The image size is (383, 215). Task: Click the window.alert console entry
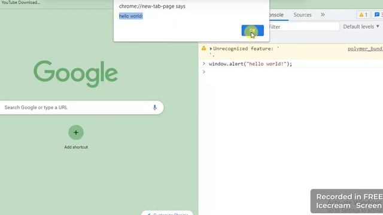tap(250, 64)
